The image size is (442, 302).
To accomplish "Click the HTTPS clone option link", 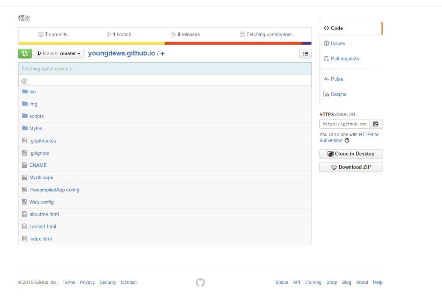I will [366, 134].
